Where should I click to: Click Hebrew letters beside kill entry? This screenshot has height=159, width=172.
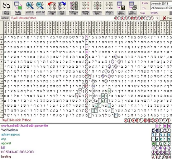click(161, 148)
